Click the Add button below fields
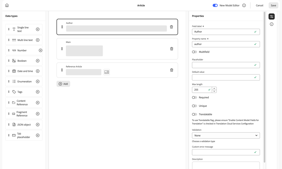Screen dimensions: 282x169 click(63, 84)
